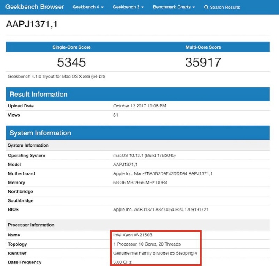279x266 pixels.
Task: Select GenuineIntel Family 6 Model 85 value
Action: [x=155, y=253]
